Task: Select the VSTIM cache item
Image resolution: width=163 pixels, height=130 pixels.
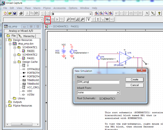Action: (x=31, y=95)
